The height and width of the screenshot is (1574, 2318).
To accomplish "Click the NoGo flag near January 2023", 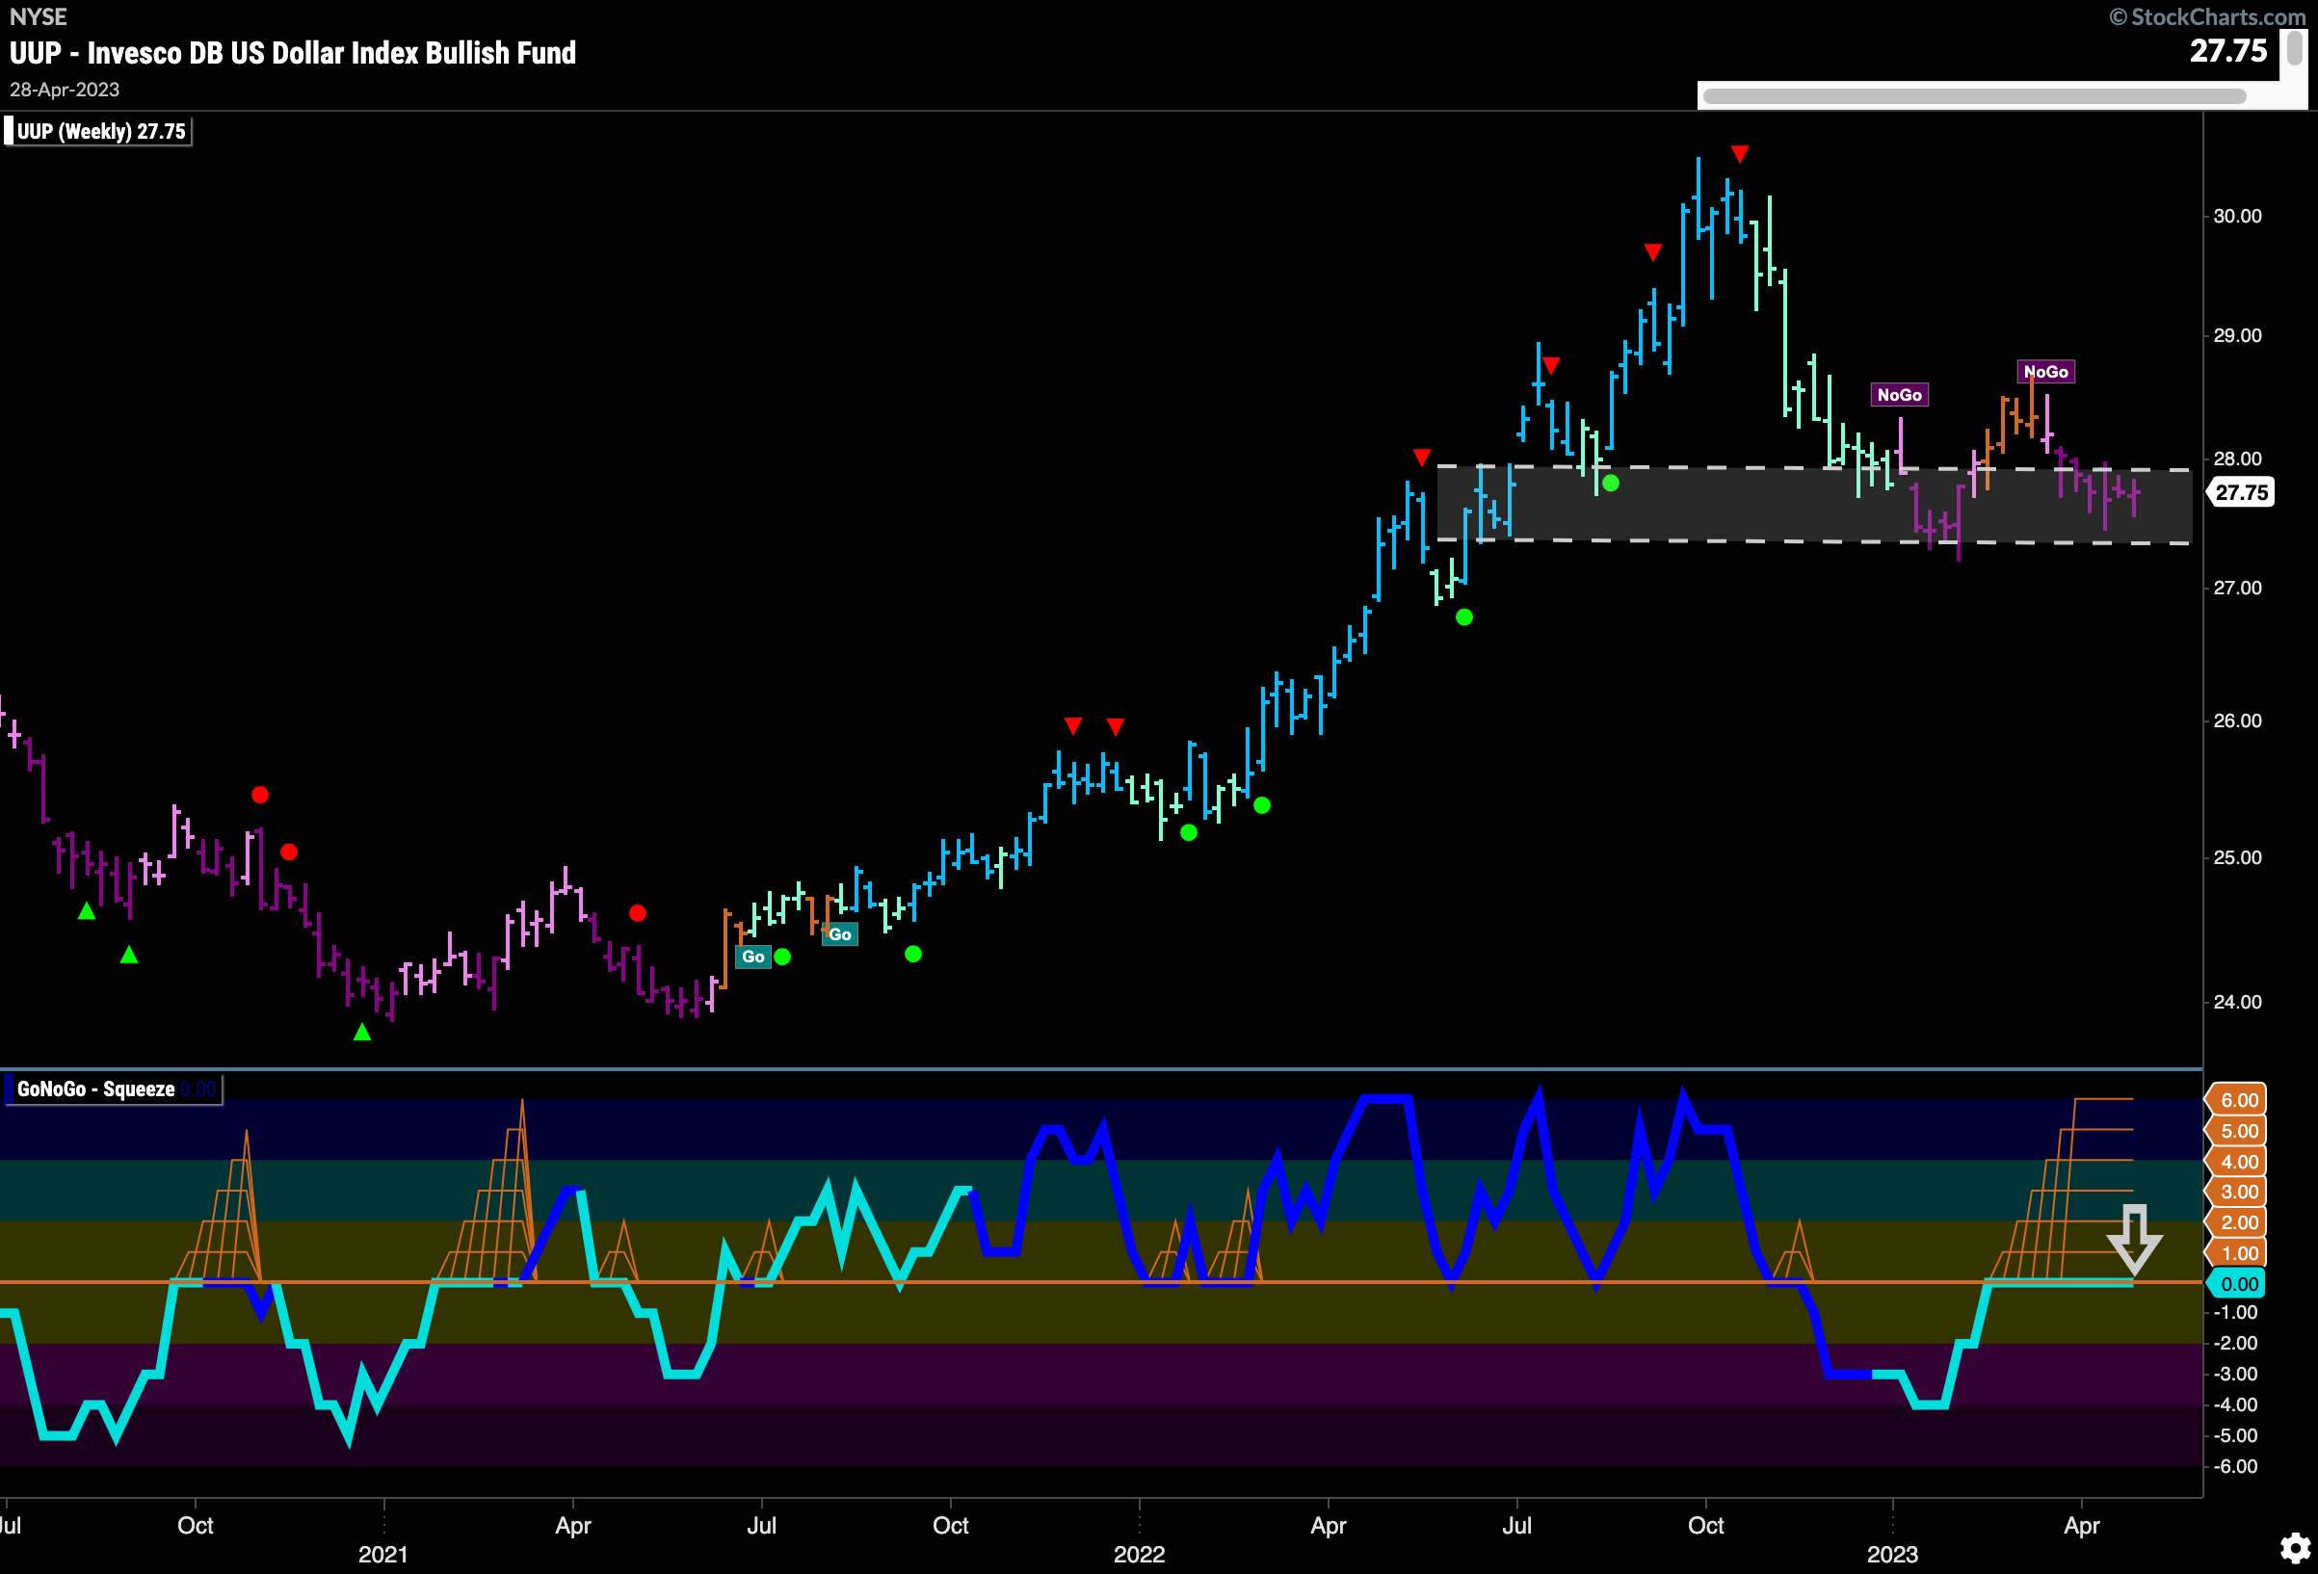I will [x=1899, y=395].
